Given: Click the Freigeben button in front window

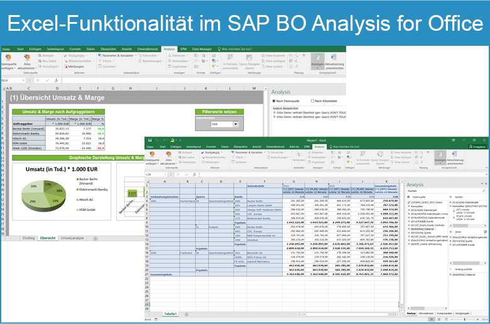Looking at the screenshot, I should pyautogui.click(x=477, y=146).
